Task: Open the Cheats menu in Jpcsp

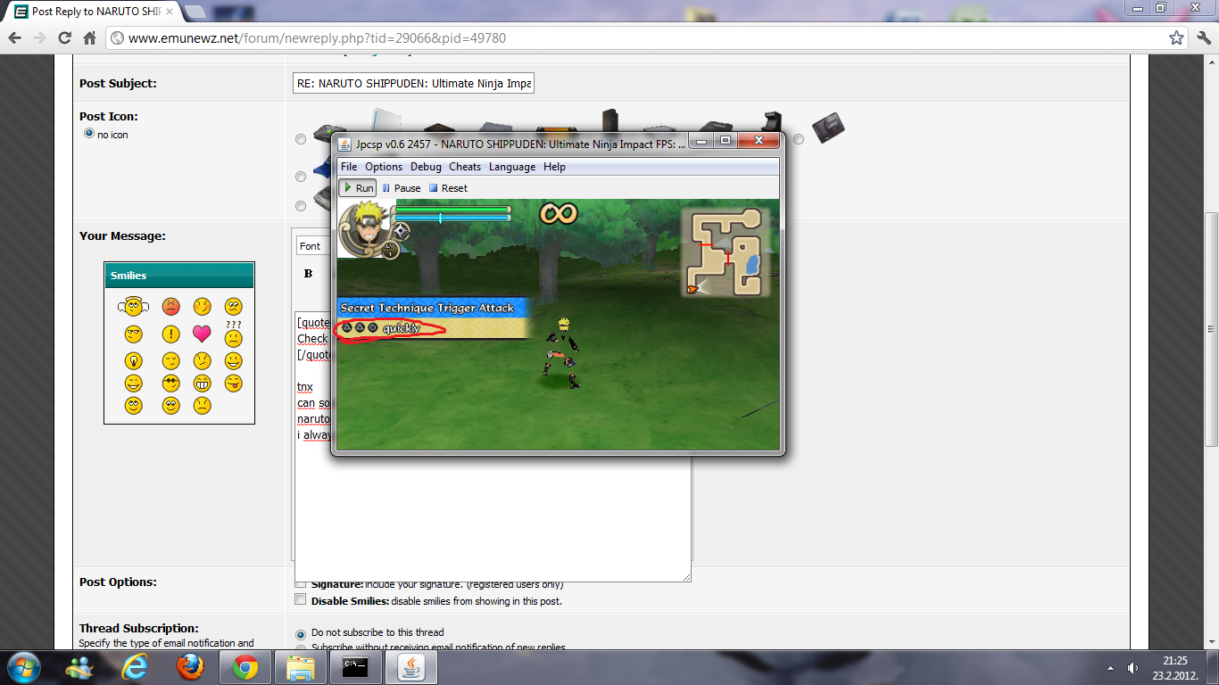Action: tap(465, 167)
